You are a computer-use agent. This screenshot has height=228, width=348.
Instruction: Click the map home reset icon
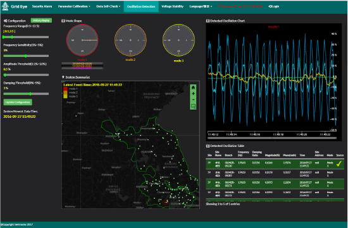tap(193, 87)
